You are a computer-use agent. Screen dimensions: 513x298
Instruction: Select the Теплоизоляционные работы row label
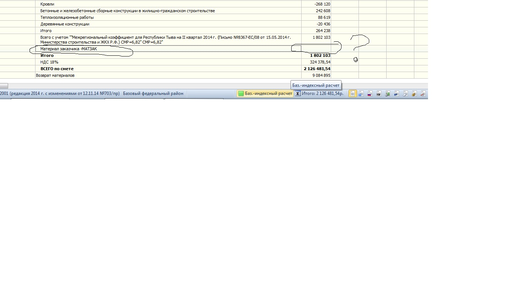pos(67,17)
